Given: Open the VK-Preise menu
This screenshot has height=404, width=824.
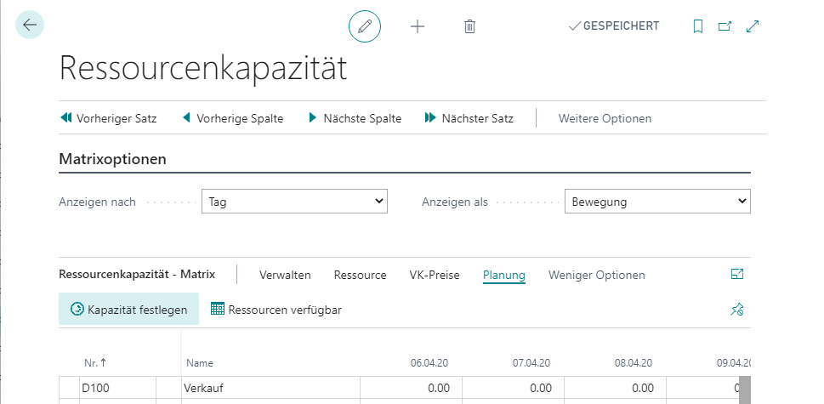Looking at the screenshot, I should pos(435,275).
